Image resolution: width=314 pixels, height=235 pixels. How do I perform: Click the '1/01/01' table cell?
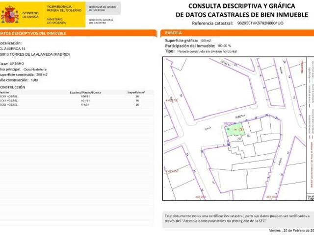click(x=85, y=100)
